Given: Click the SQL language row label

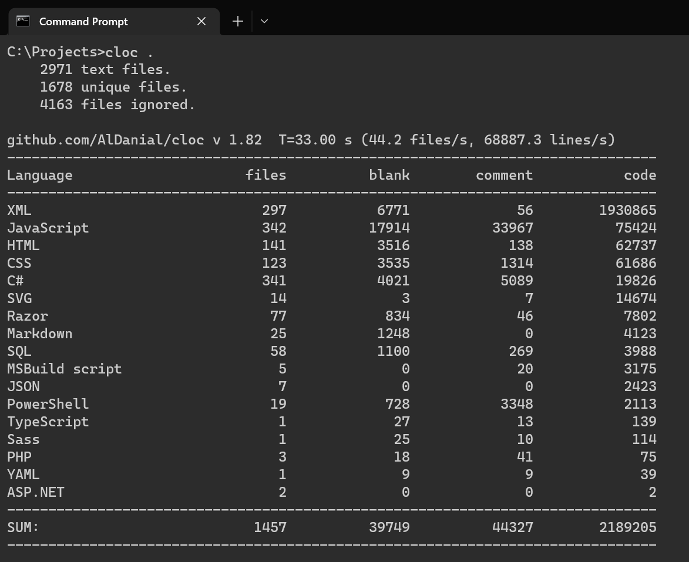Looking at the screenshot, I should click(x=19, y=351).
